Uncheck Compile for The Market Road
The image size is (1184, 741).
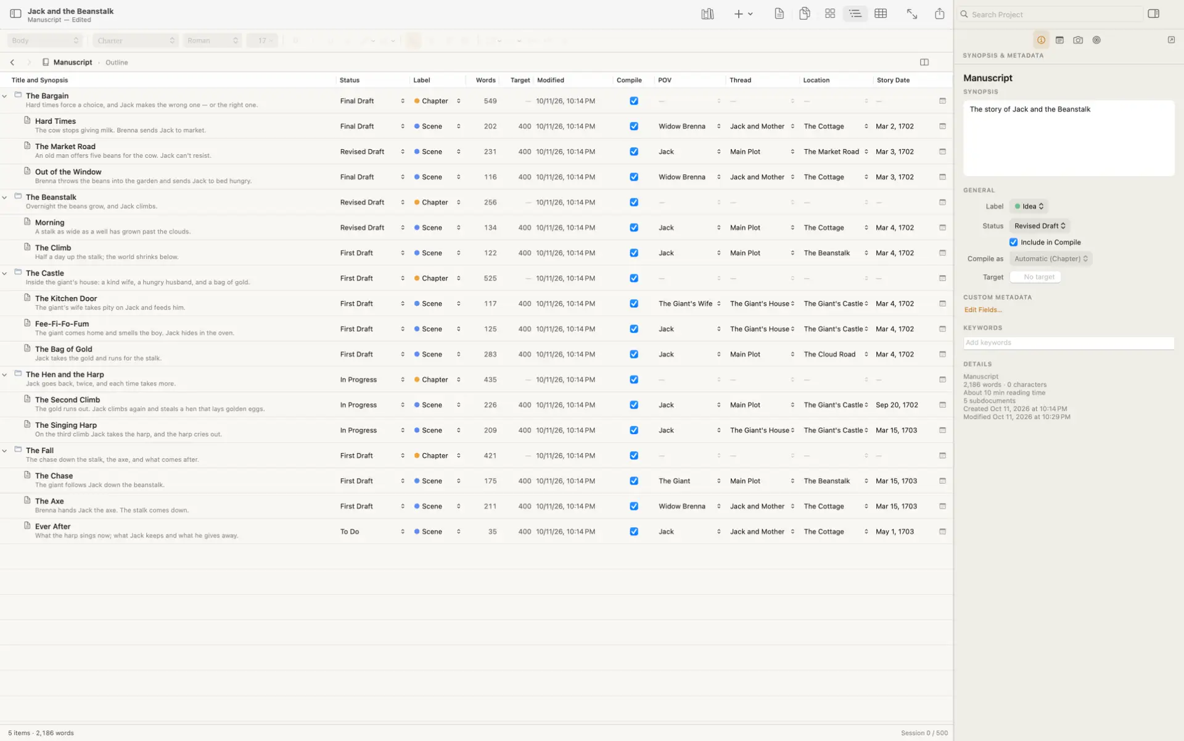[x=634, y=152]
